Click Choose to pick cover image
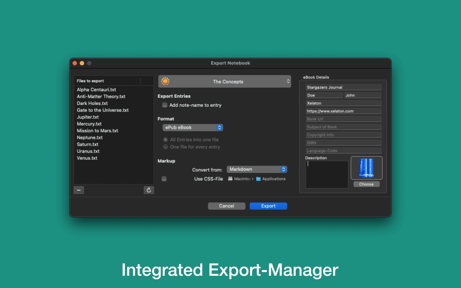The height and width of the screenshot is (288, 461). click(366, 184)
